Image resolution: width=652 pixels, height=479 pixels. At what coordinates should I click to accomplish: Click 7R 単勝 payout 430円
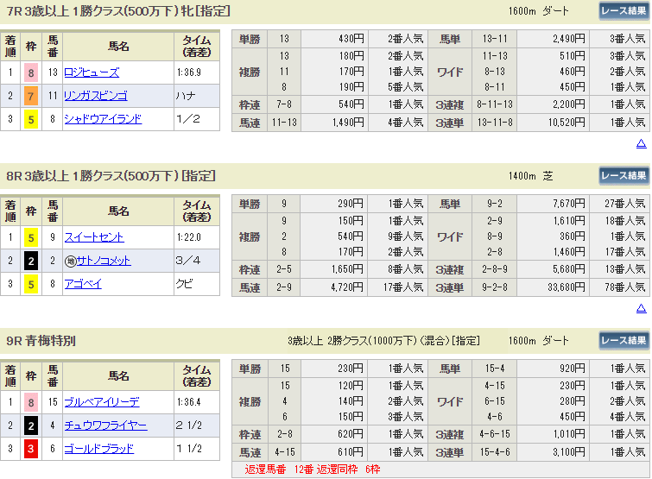(351, 39)
